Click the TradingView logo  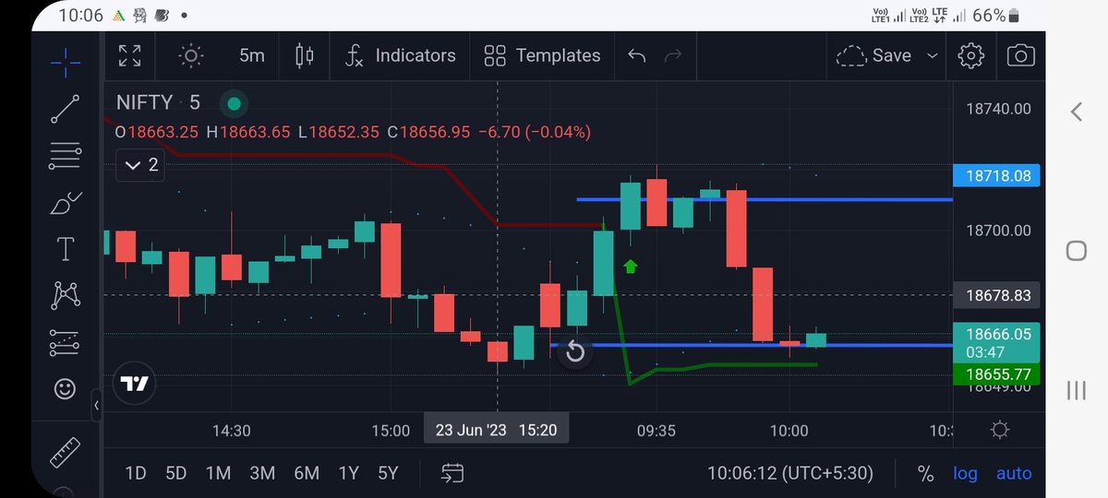point(135,385)
